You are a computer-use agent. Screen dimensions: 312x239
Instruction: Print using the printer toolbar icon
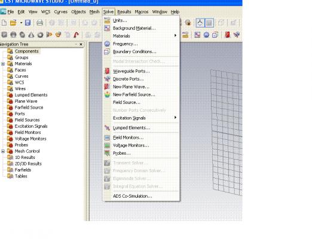point(39,23)
